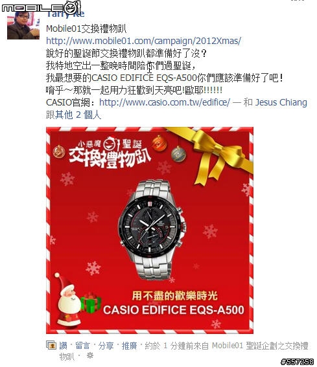This screenshot has height=367, width=317.
Task: Click 讚 to like the post
Action: pos(63,346)
